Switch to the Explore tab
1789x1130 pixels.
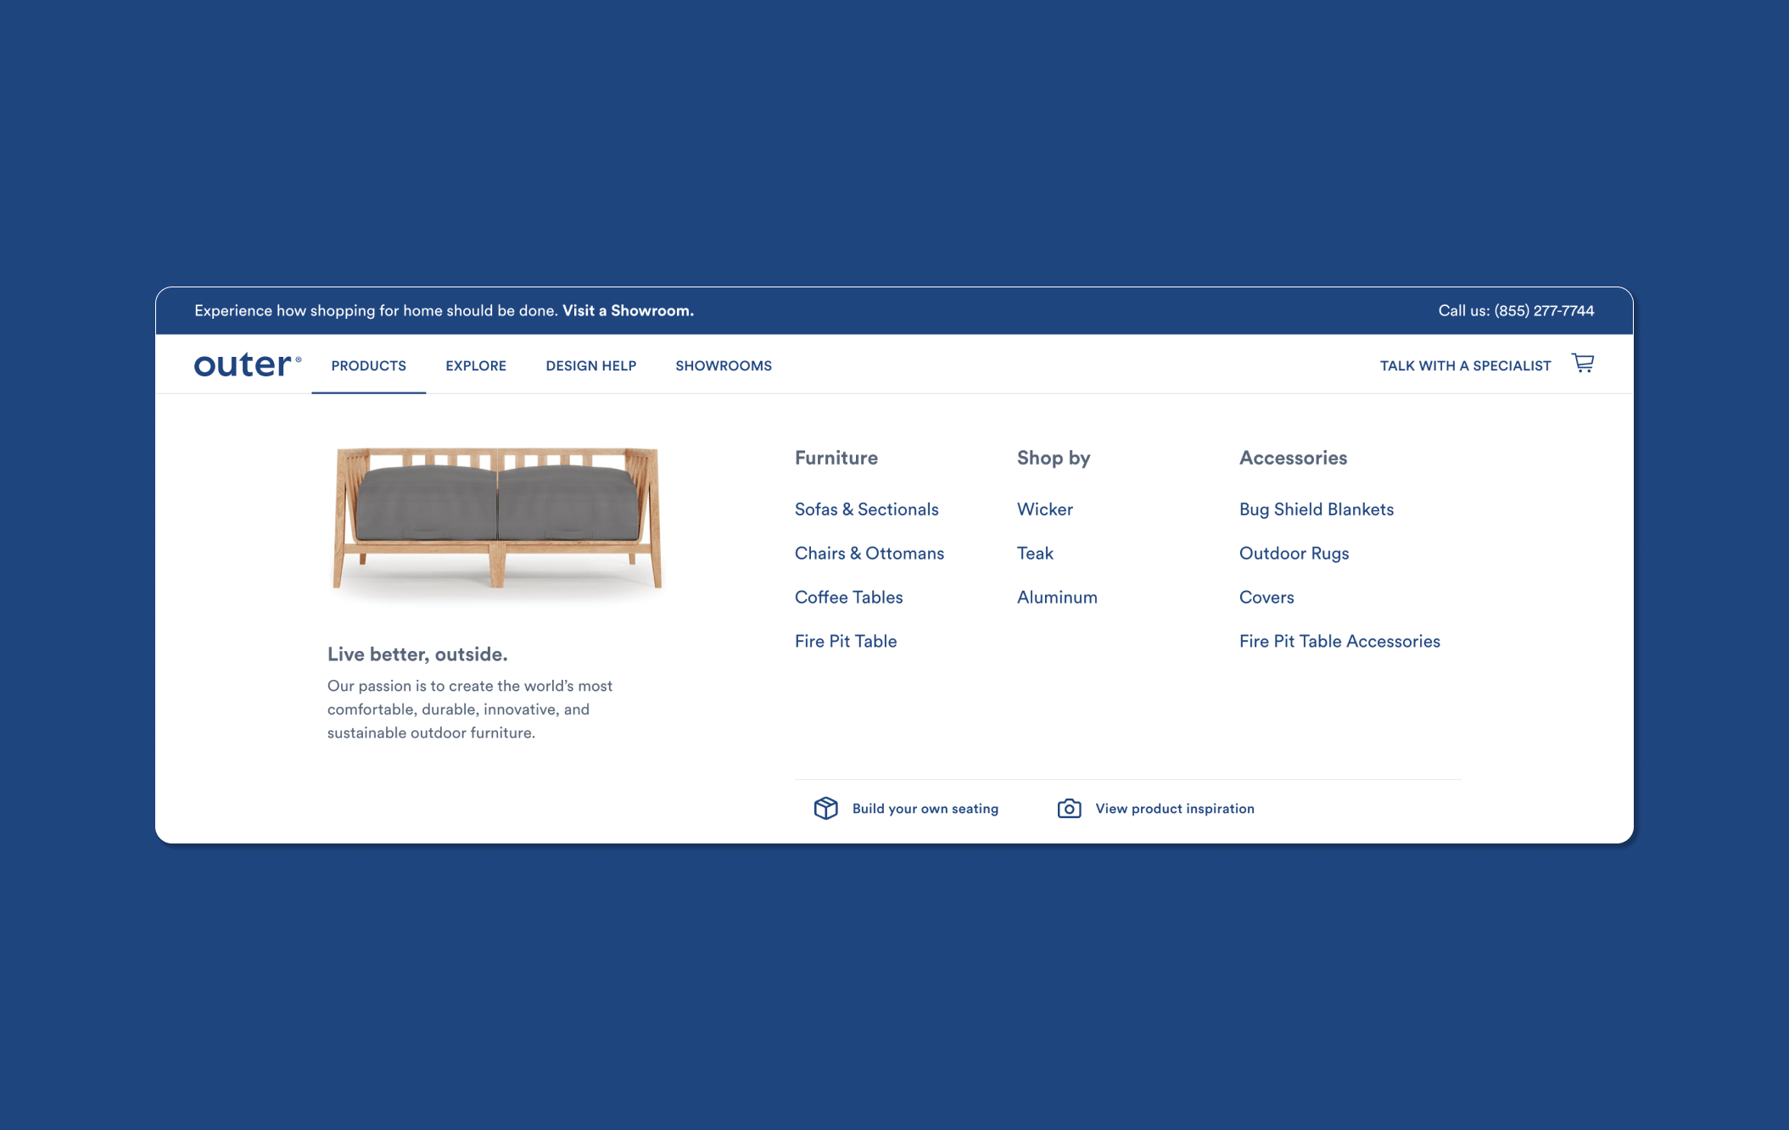(x=475, y=365)
